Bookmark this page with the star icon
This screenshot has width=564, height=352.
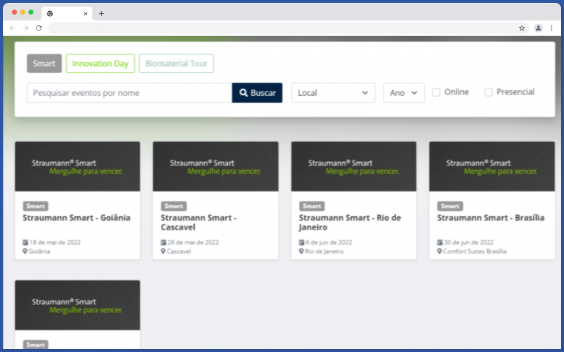(x=521, y=28)
